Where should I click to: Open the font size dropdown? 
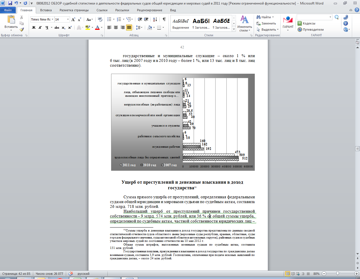click(68, 19)
